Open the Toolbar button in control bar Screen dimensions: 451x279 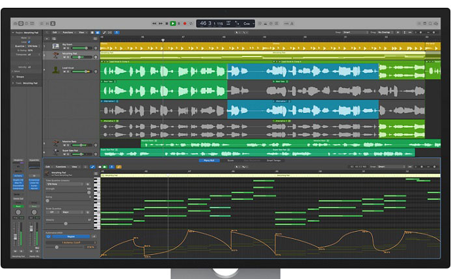pos(32,23)
